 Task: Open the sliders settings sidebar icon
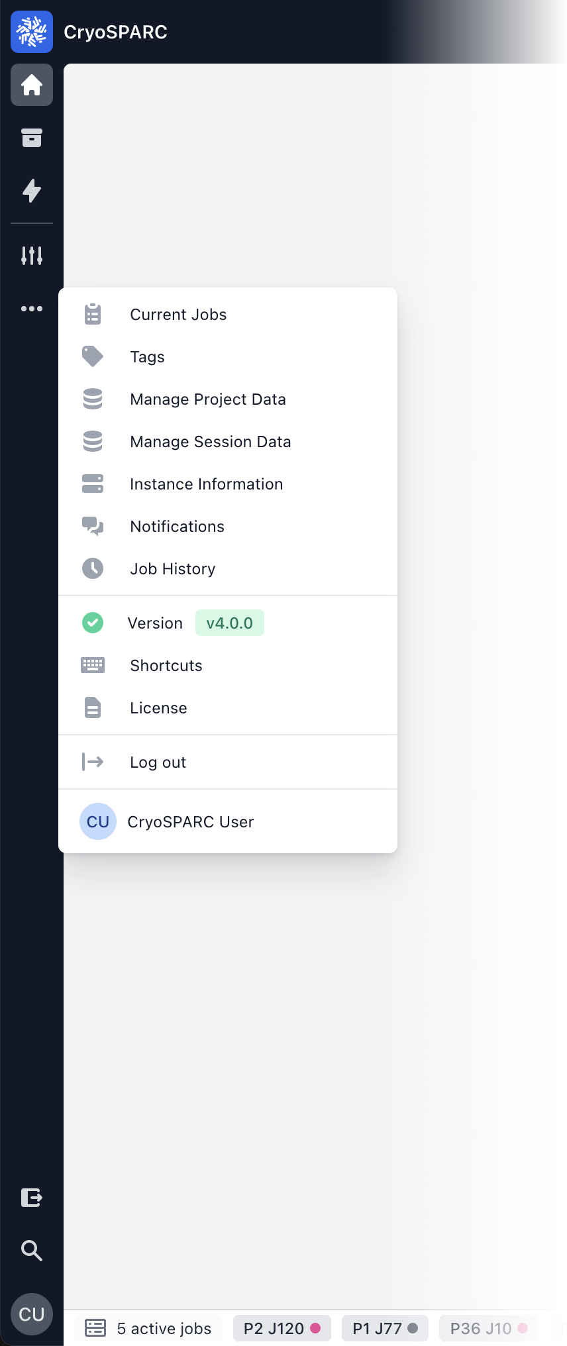tap(32, 255)
